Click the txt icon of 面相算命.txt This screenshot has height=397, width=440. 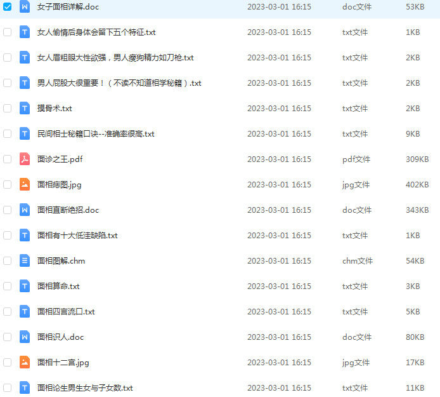click(x=25, y=286)
